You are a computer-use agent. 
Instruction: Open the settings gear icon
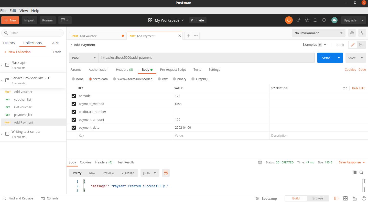[x=307, y=20]
